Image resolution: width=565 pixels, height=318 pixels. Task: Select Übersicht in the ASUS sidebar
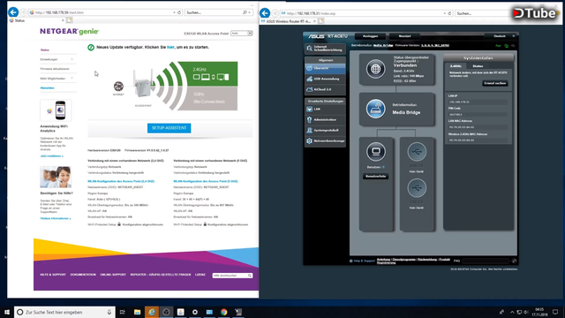(x=325, y=68)
